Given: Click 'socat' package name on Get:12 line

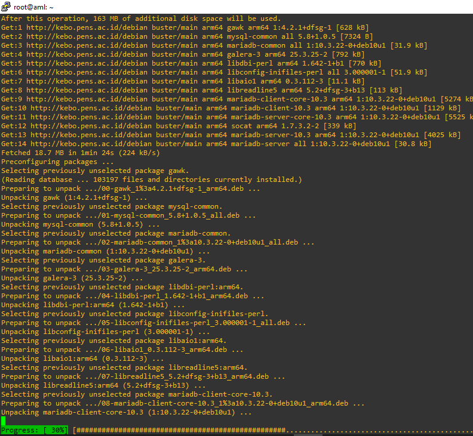Looking at the screenshot, I should (x=242, y=126).
